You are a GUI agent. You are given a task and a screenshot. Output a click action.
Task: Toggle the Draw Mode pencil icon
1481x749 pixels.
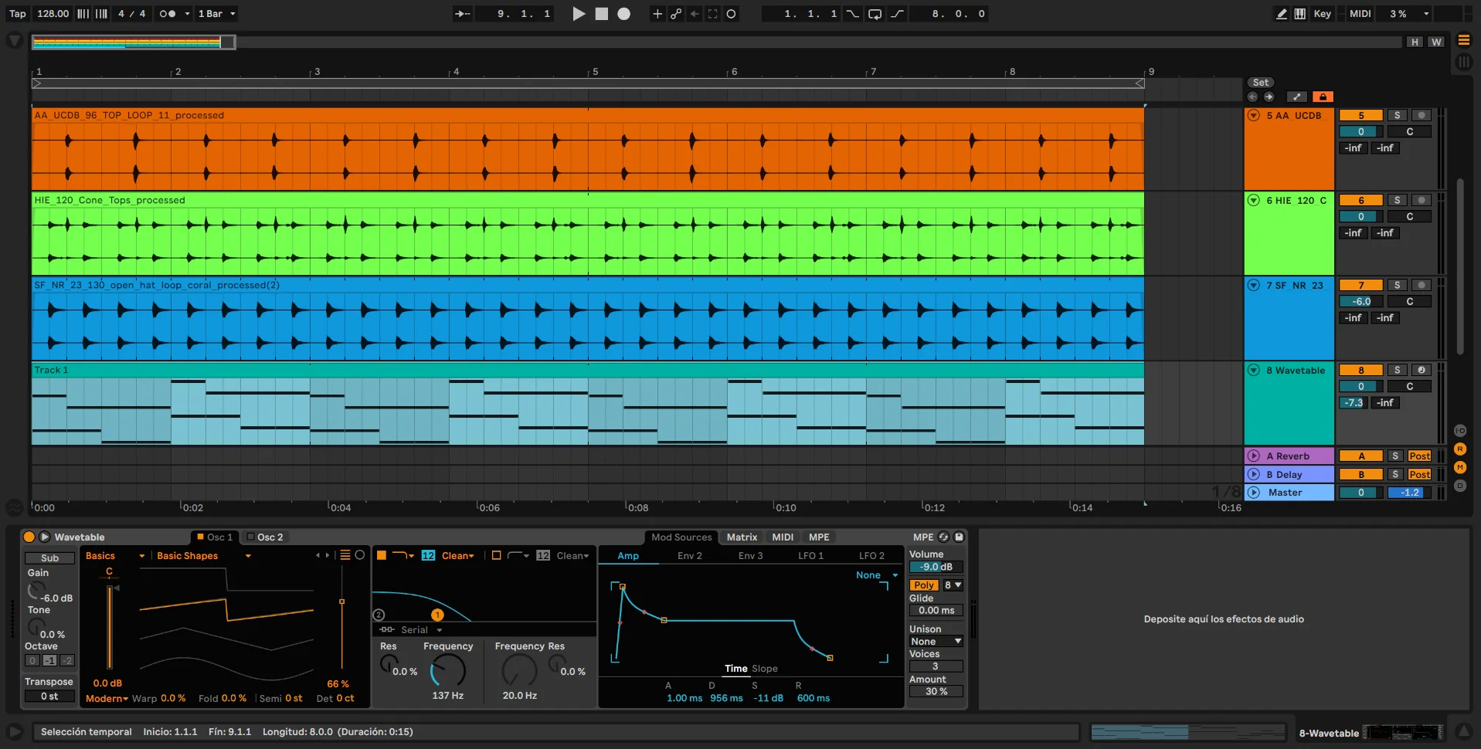(1282, 14)
